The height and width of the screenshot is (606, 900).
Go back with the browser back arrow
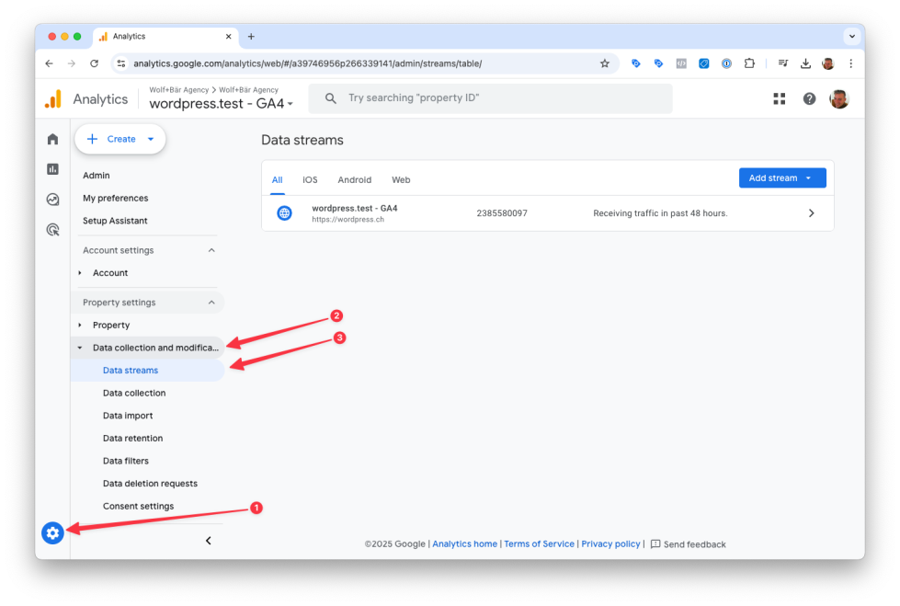(x=50, y=63)
